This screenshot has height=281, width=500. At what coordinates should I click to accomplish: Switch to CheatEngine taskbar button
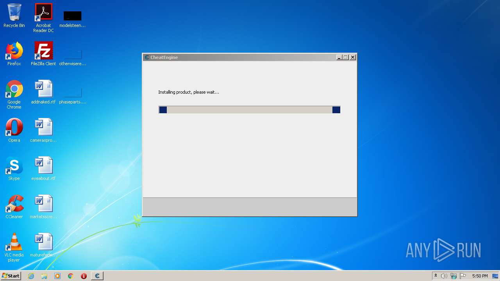click(x=97, y=276)
